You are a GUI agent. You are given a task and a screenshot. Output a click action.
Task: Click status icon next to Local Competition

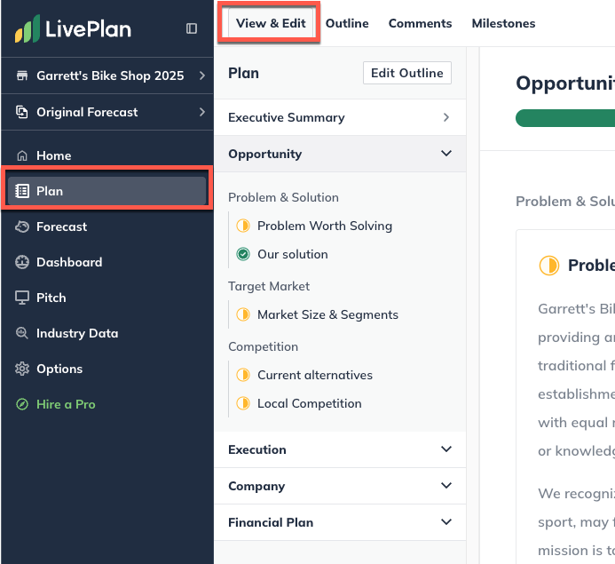pyautogui.click(x=243, y=403)
